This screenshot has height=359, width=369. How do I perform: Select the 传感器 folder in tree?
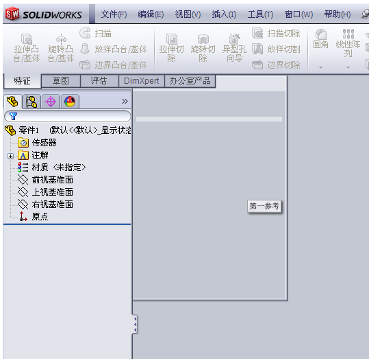click(37, 143)
